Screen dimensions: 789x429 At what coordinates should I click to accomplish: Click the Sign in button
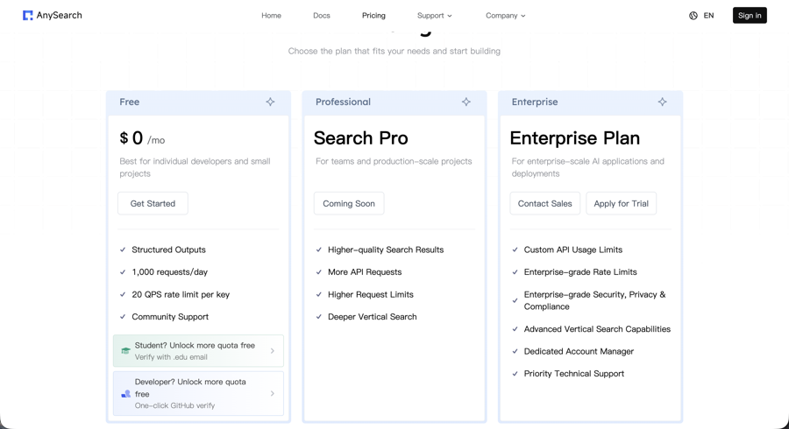coord(750,16)
